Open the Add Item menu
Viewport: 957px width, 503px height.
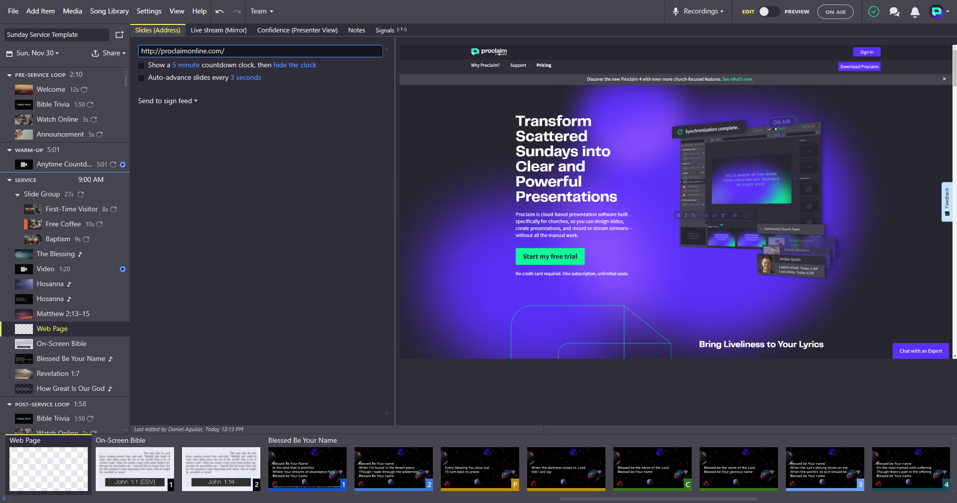tap(40, 11)
